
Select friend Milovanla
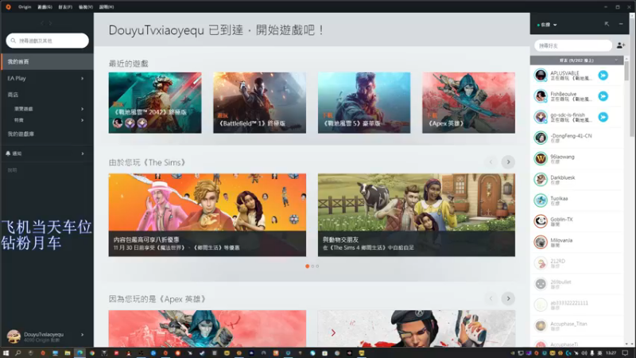[x=577, y=243]
